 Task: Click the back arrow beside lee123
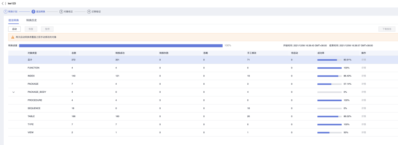pyautogui.click(x=3, y=4)
